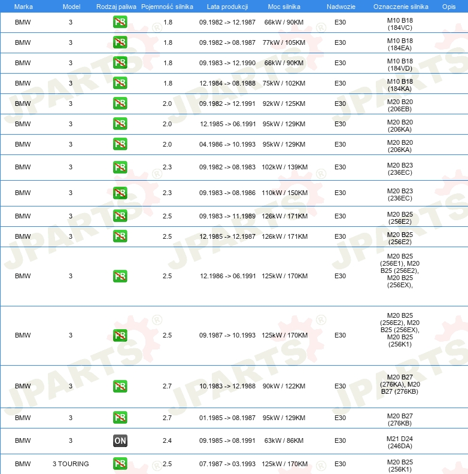This screenshot has width=468, height=474.
Task: Click E30 body cell in the ON diesel row
Action: click(340, 440)
